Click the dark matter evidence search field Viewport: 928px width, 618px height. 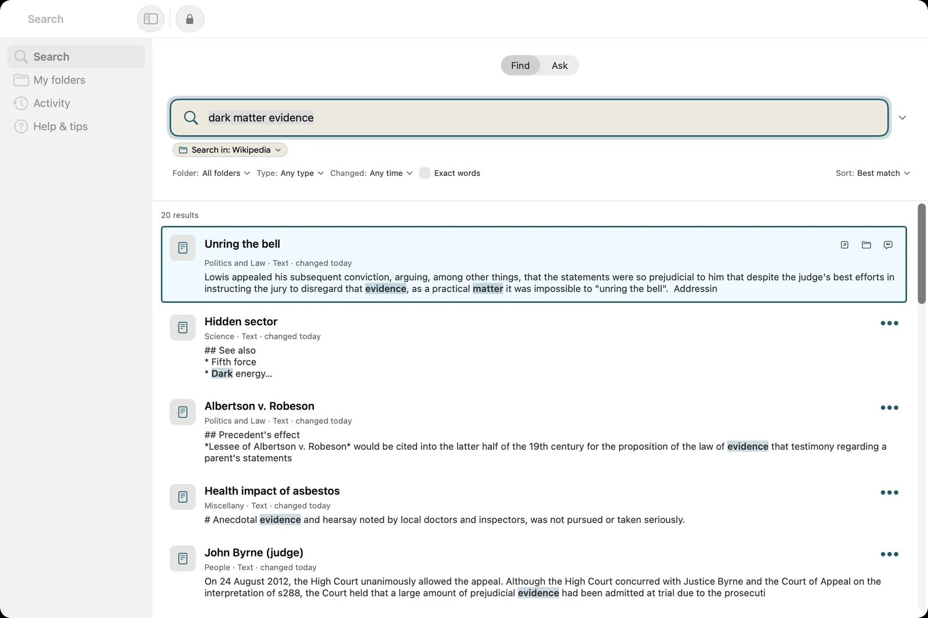pyautogui.click(x=529, y=118)
